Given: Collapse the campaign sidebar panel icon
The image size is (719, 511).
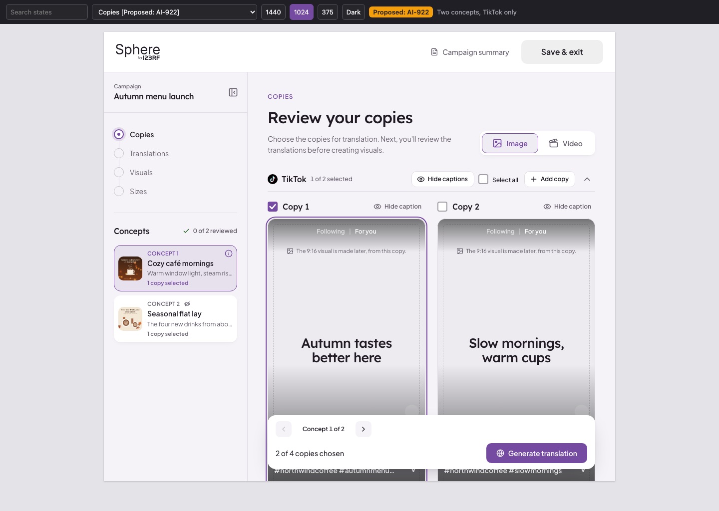Looking at the screenshot, I should 233,92.
